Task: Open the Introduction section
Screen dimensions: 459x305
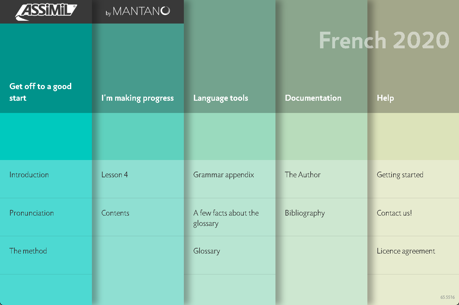Action: [x=46, y=179]
